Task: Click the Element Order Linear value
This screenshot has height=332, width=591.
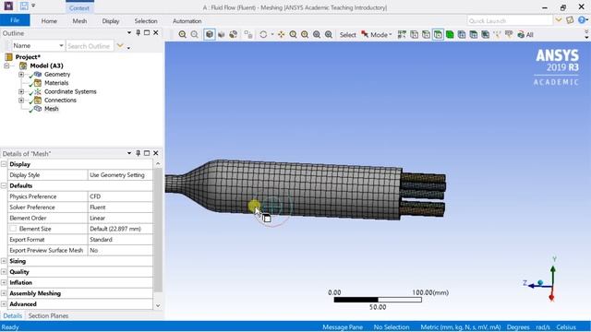Action: (120, 218)
